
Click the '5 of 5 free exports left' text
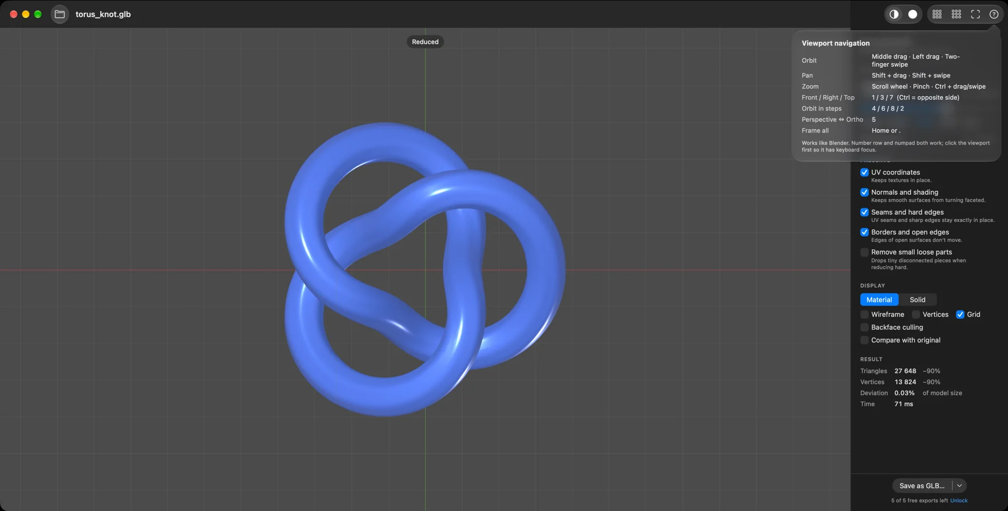[x=919, y=500]
